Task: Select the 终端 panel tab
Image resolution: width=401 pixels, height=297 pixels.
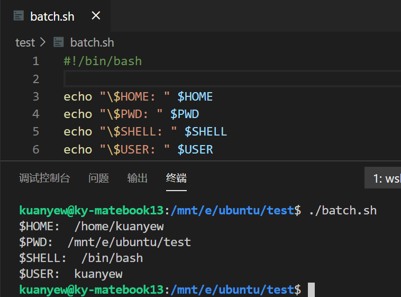Action: pyautogui.click(x=176, y=178)
